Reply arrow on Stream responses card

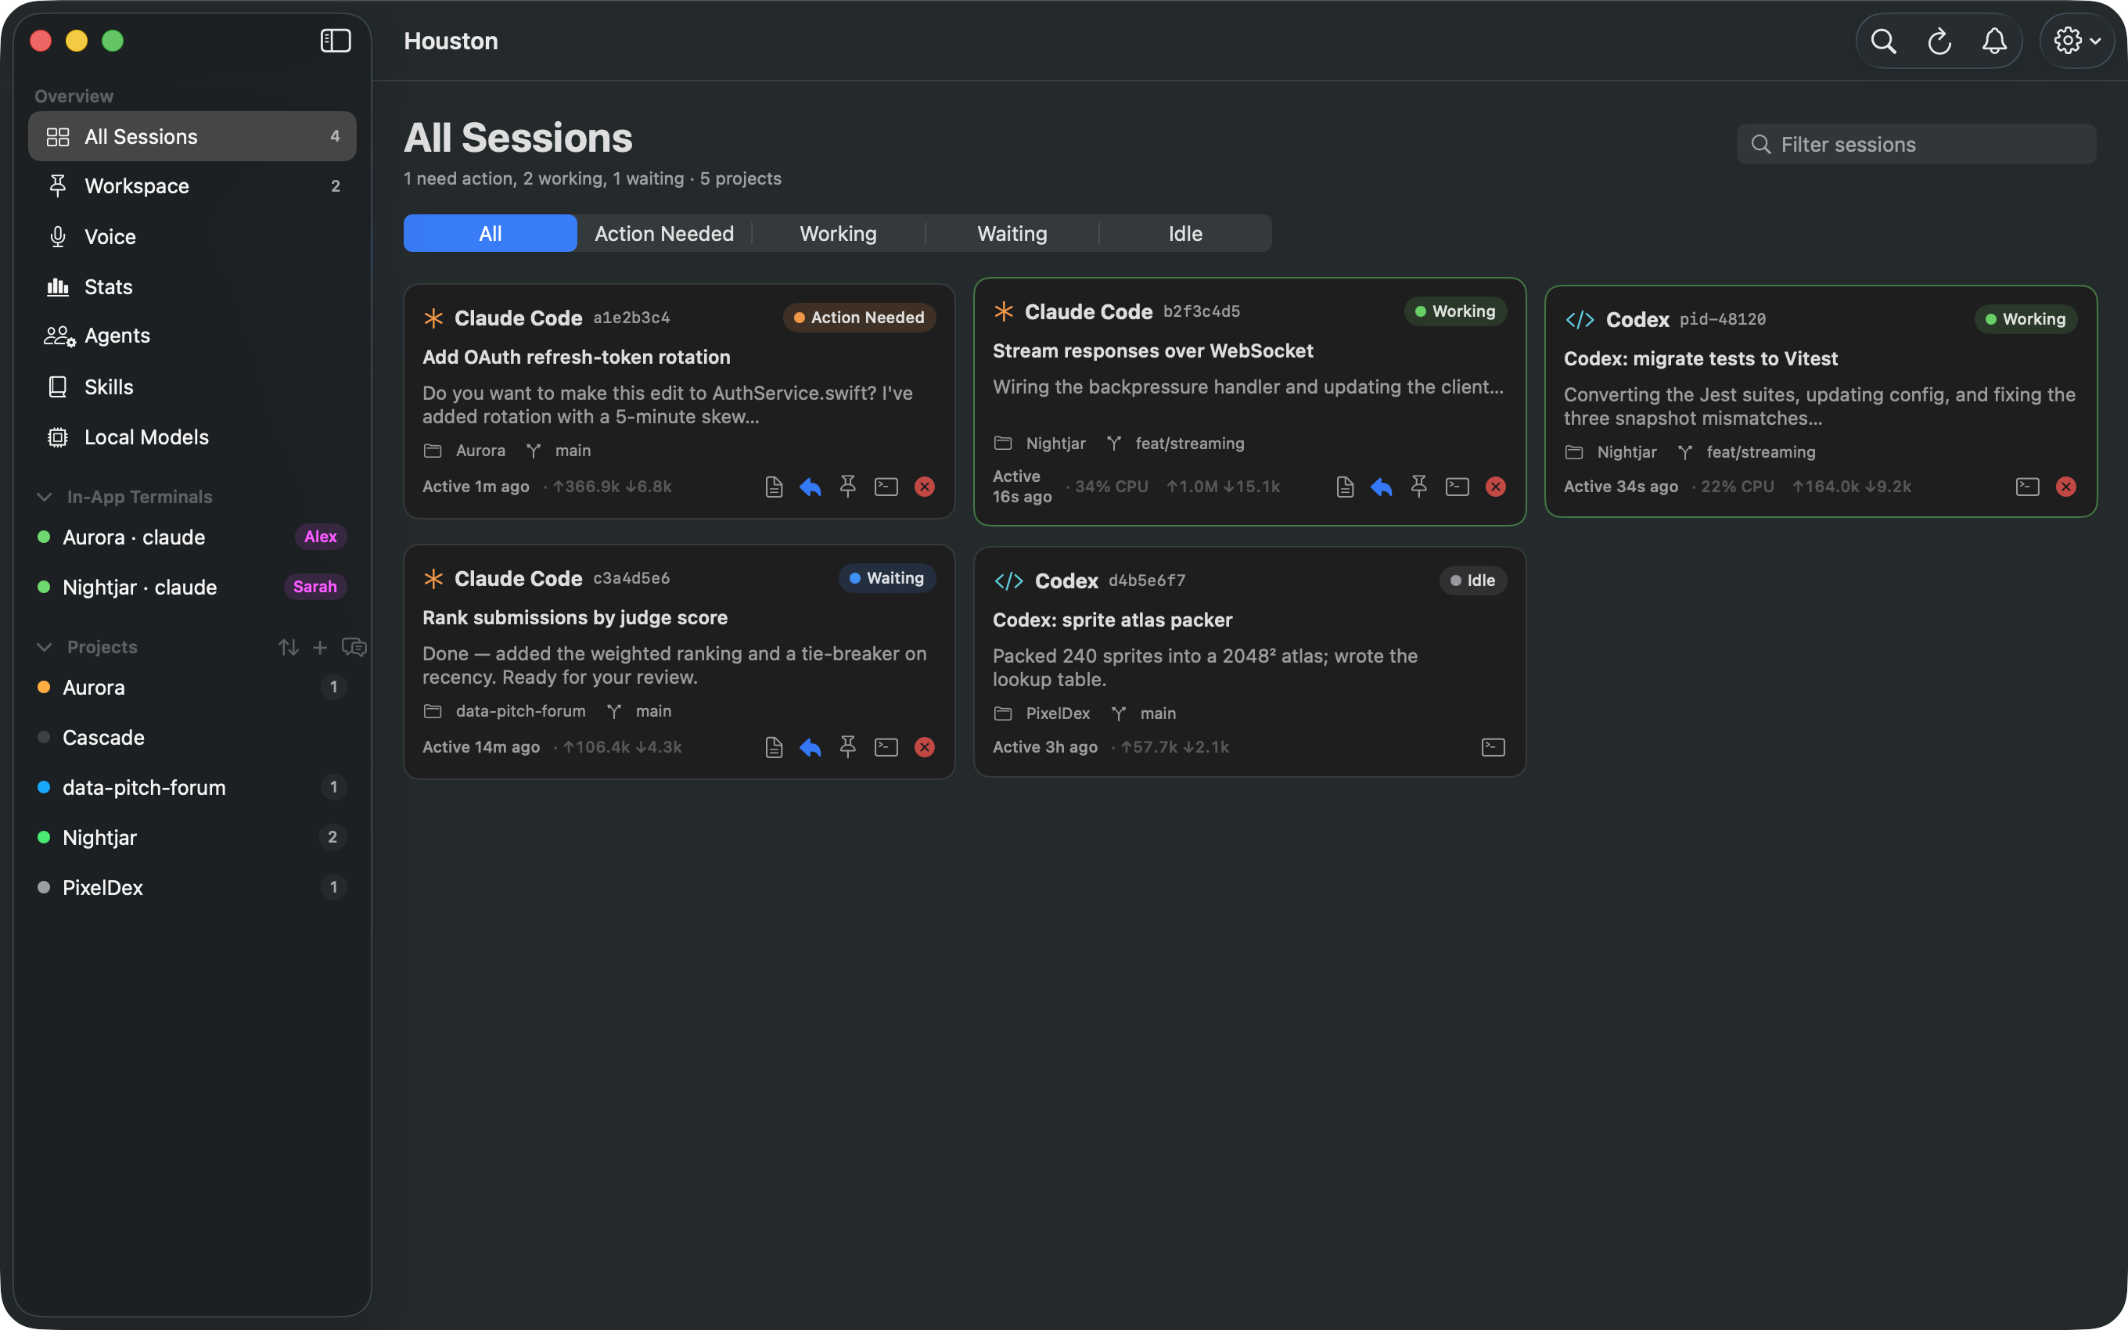[1382, 487]
